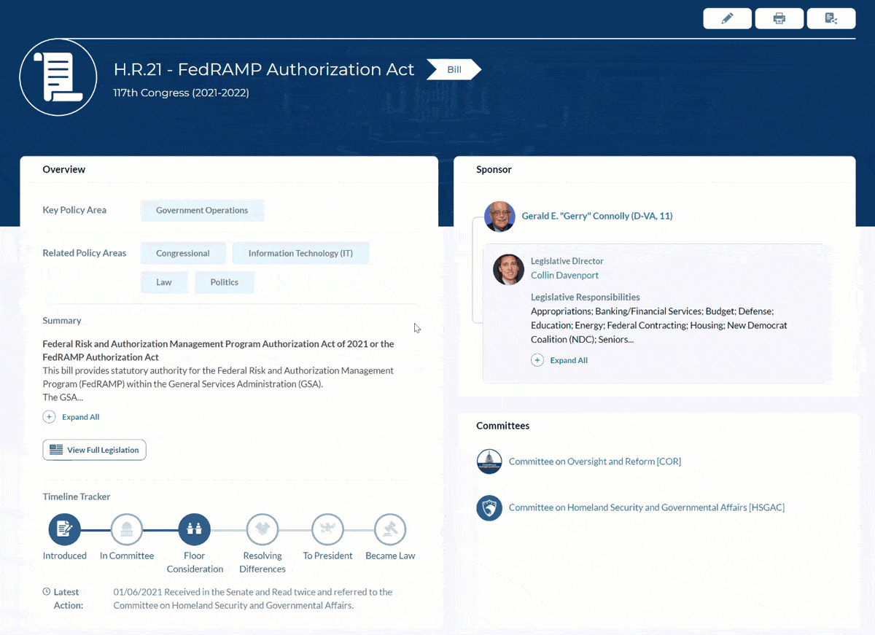Image resolution: width=875 pixels, height=635 pixels.
Task: Click the large bill scroll icon
Action: (x=58, y=77)
